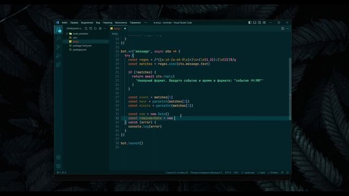Click line 16 with bot.on('message'
Viewport: 349px width, 196px height.
151,51
